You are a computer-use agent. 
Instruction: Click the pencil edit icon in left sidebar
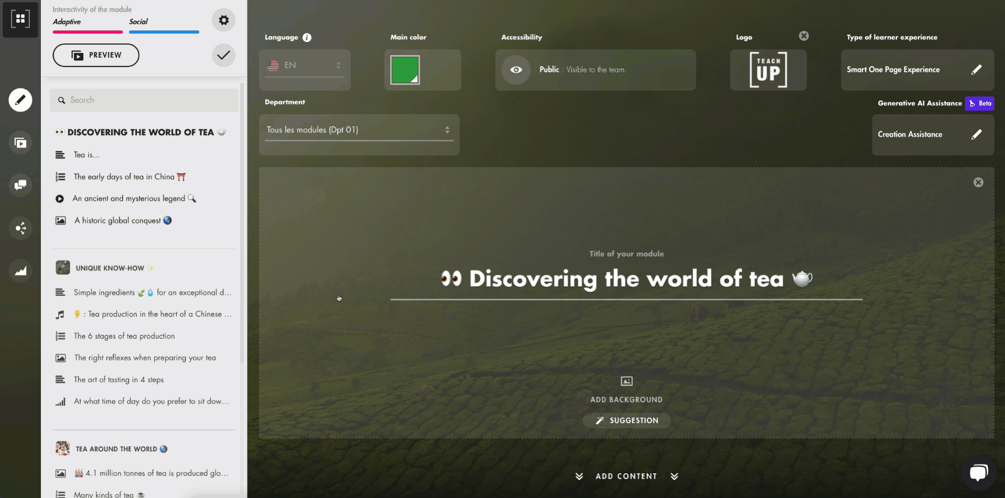(20, 100)
